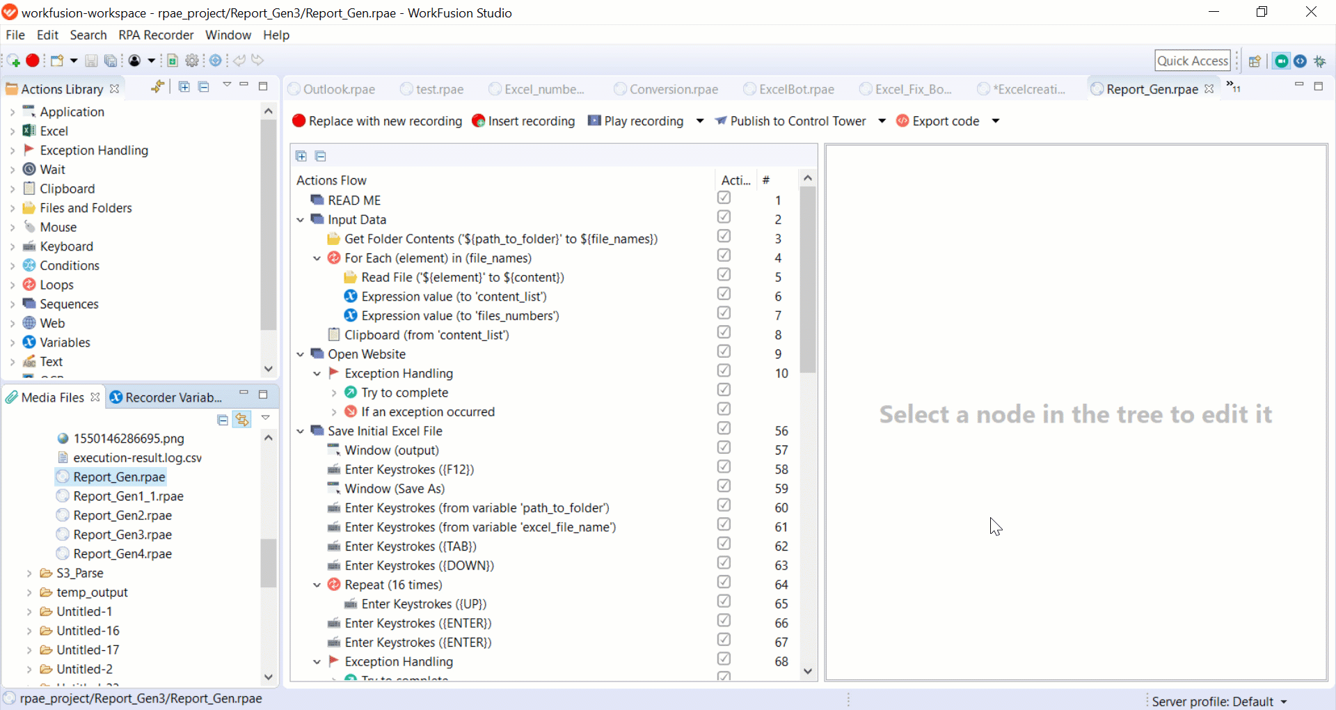Open the Server profile: Default selector

(x=1220, y=702)
